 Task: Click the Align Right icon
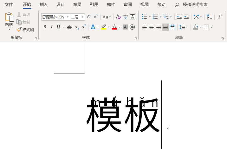(159, 27)
